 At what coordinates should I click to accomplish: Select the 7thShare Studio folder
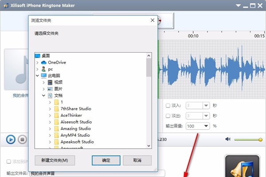pos(76,109)
